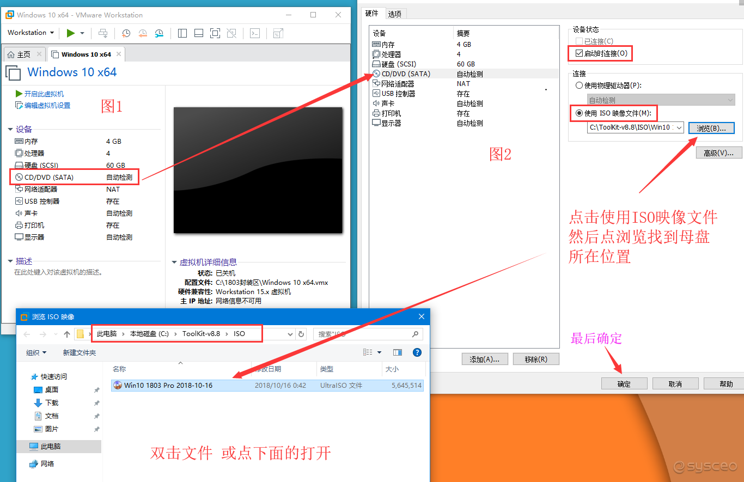744x482 pixels.
Task: Click the unity mode toolbar icon
Action: (x=231, y=33)
